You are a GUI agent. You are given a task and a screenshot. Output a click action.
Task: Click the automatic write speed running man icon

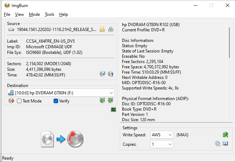pyautogui.click(x=225, y=135)
